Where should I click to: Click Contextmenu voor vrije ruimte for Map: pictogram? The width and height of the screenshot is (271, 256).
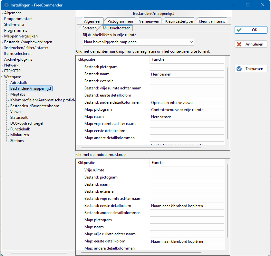point(187,110)
